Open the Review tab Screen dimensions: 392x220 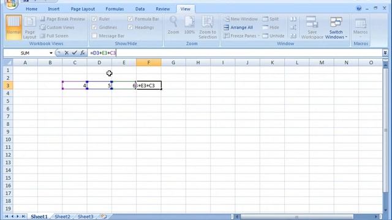pyautogui.click(x=163, y=9)
